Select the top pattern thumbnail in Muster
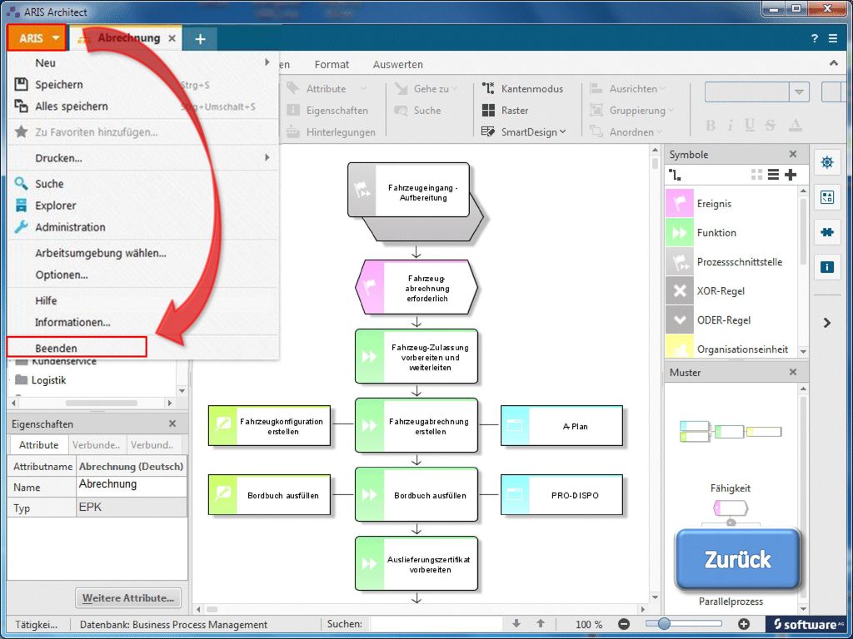The height and width of the screenshot is (639, 853). 731,432
